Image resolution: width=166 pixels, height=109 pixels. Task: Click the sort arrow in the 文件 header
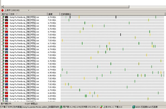pos(17,14)
